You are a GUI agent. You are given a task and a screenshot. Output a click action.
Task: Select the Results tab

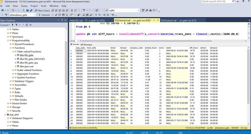[x=75, y=44]
